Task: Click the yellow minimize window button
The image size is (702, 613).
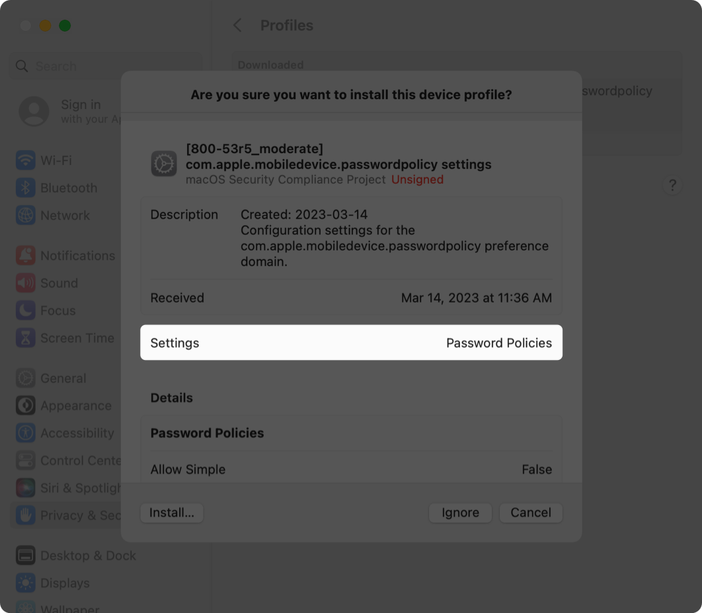Action: click(45, 26)
